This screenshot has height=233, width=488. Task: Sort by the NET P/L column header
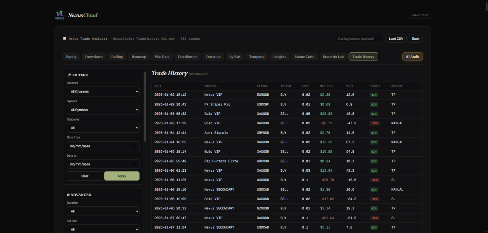[x=327, y=86]
